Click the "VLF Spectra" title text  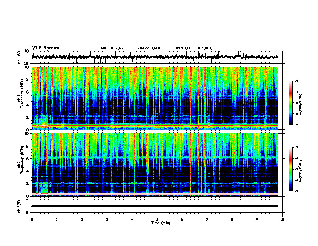coord(45,48)
